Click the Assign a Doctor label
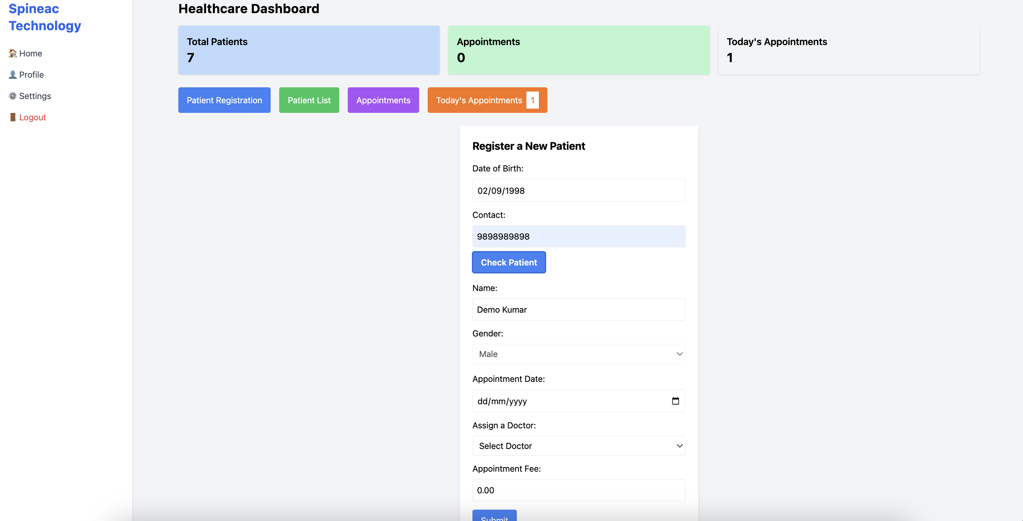 (x=504, y=426)
